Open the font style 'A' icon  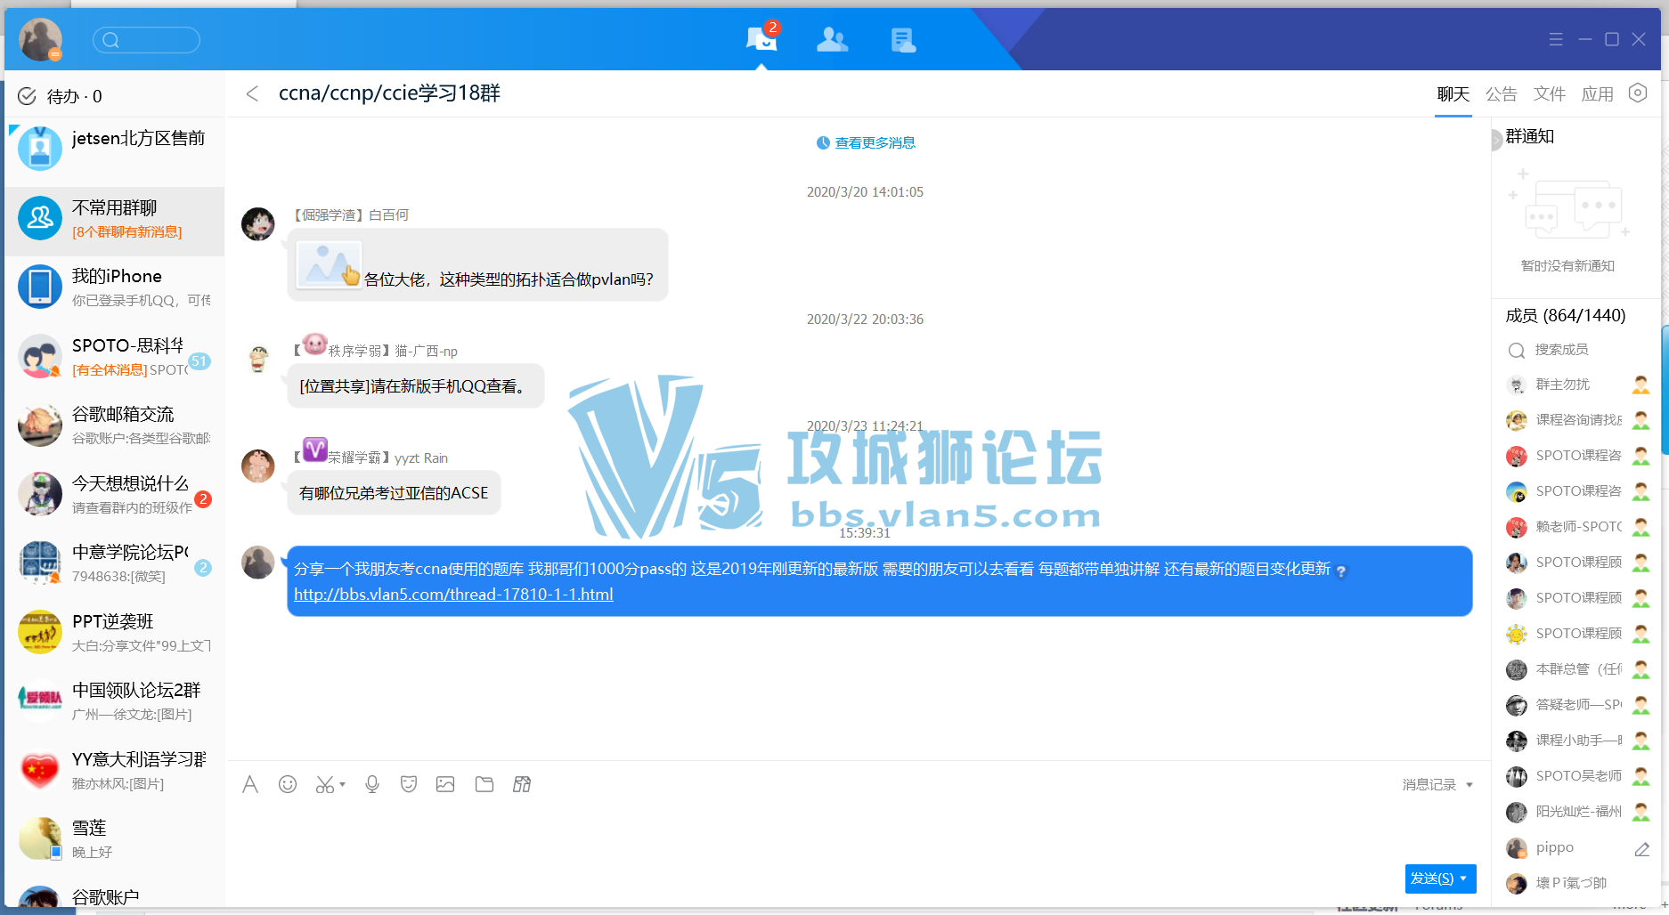250,784
